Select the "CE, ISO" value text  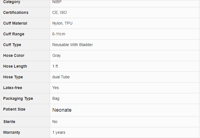pos(59,12)
